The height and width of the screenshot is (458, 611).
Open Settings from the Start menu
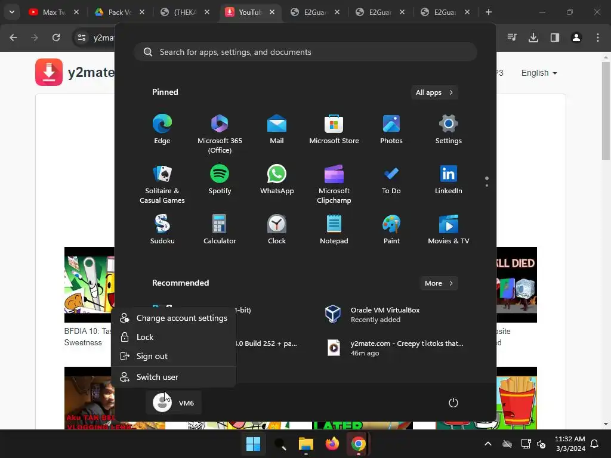coord(449,129)
